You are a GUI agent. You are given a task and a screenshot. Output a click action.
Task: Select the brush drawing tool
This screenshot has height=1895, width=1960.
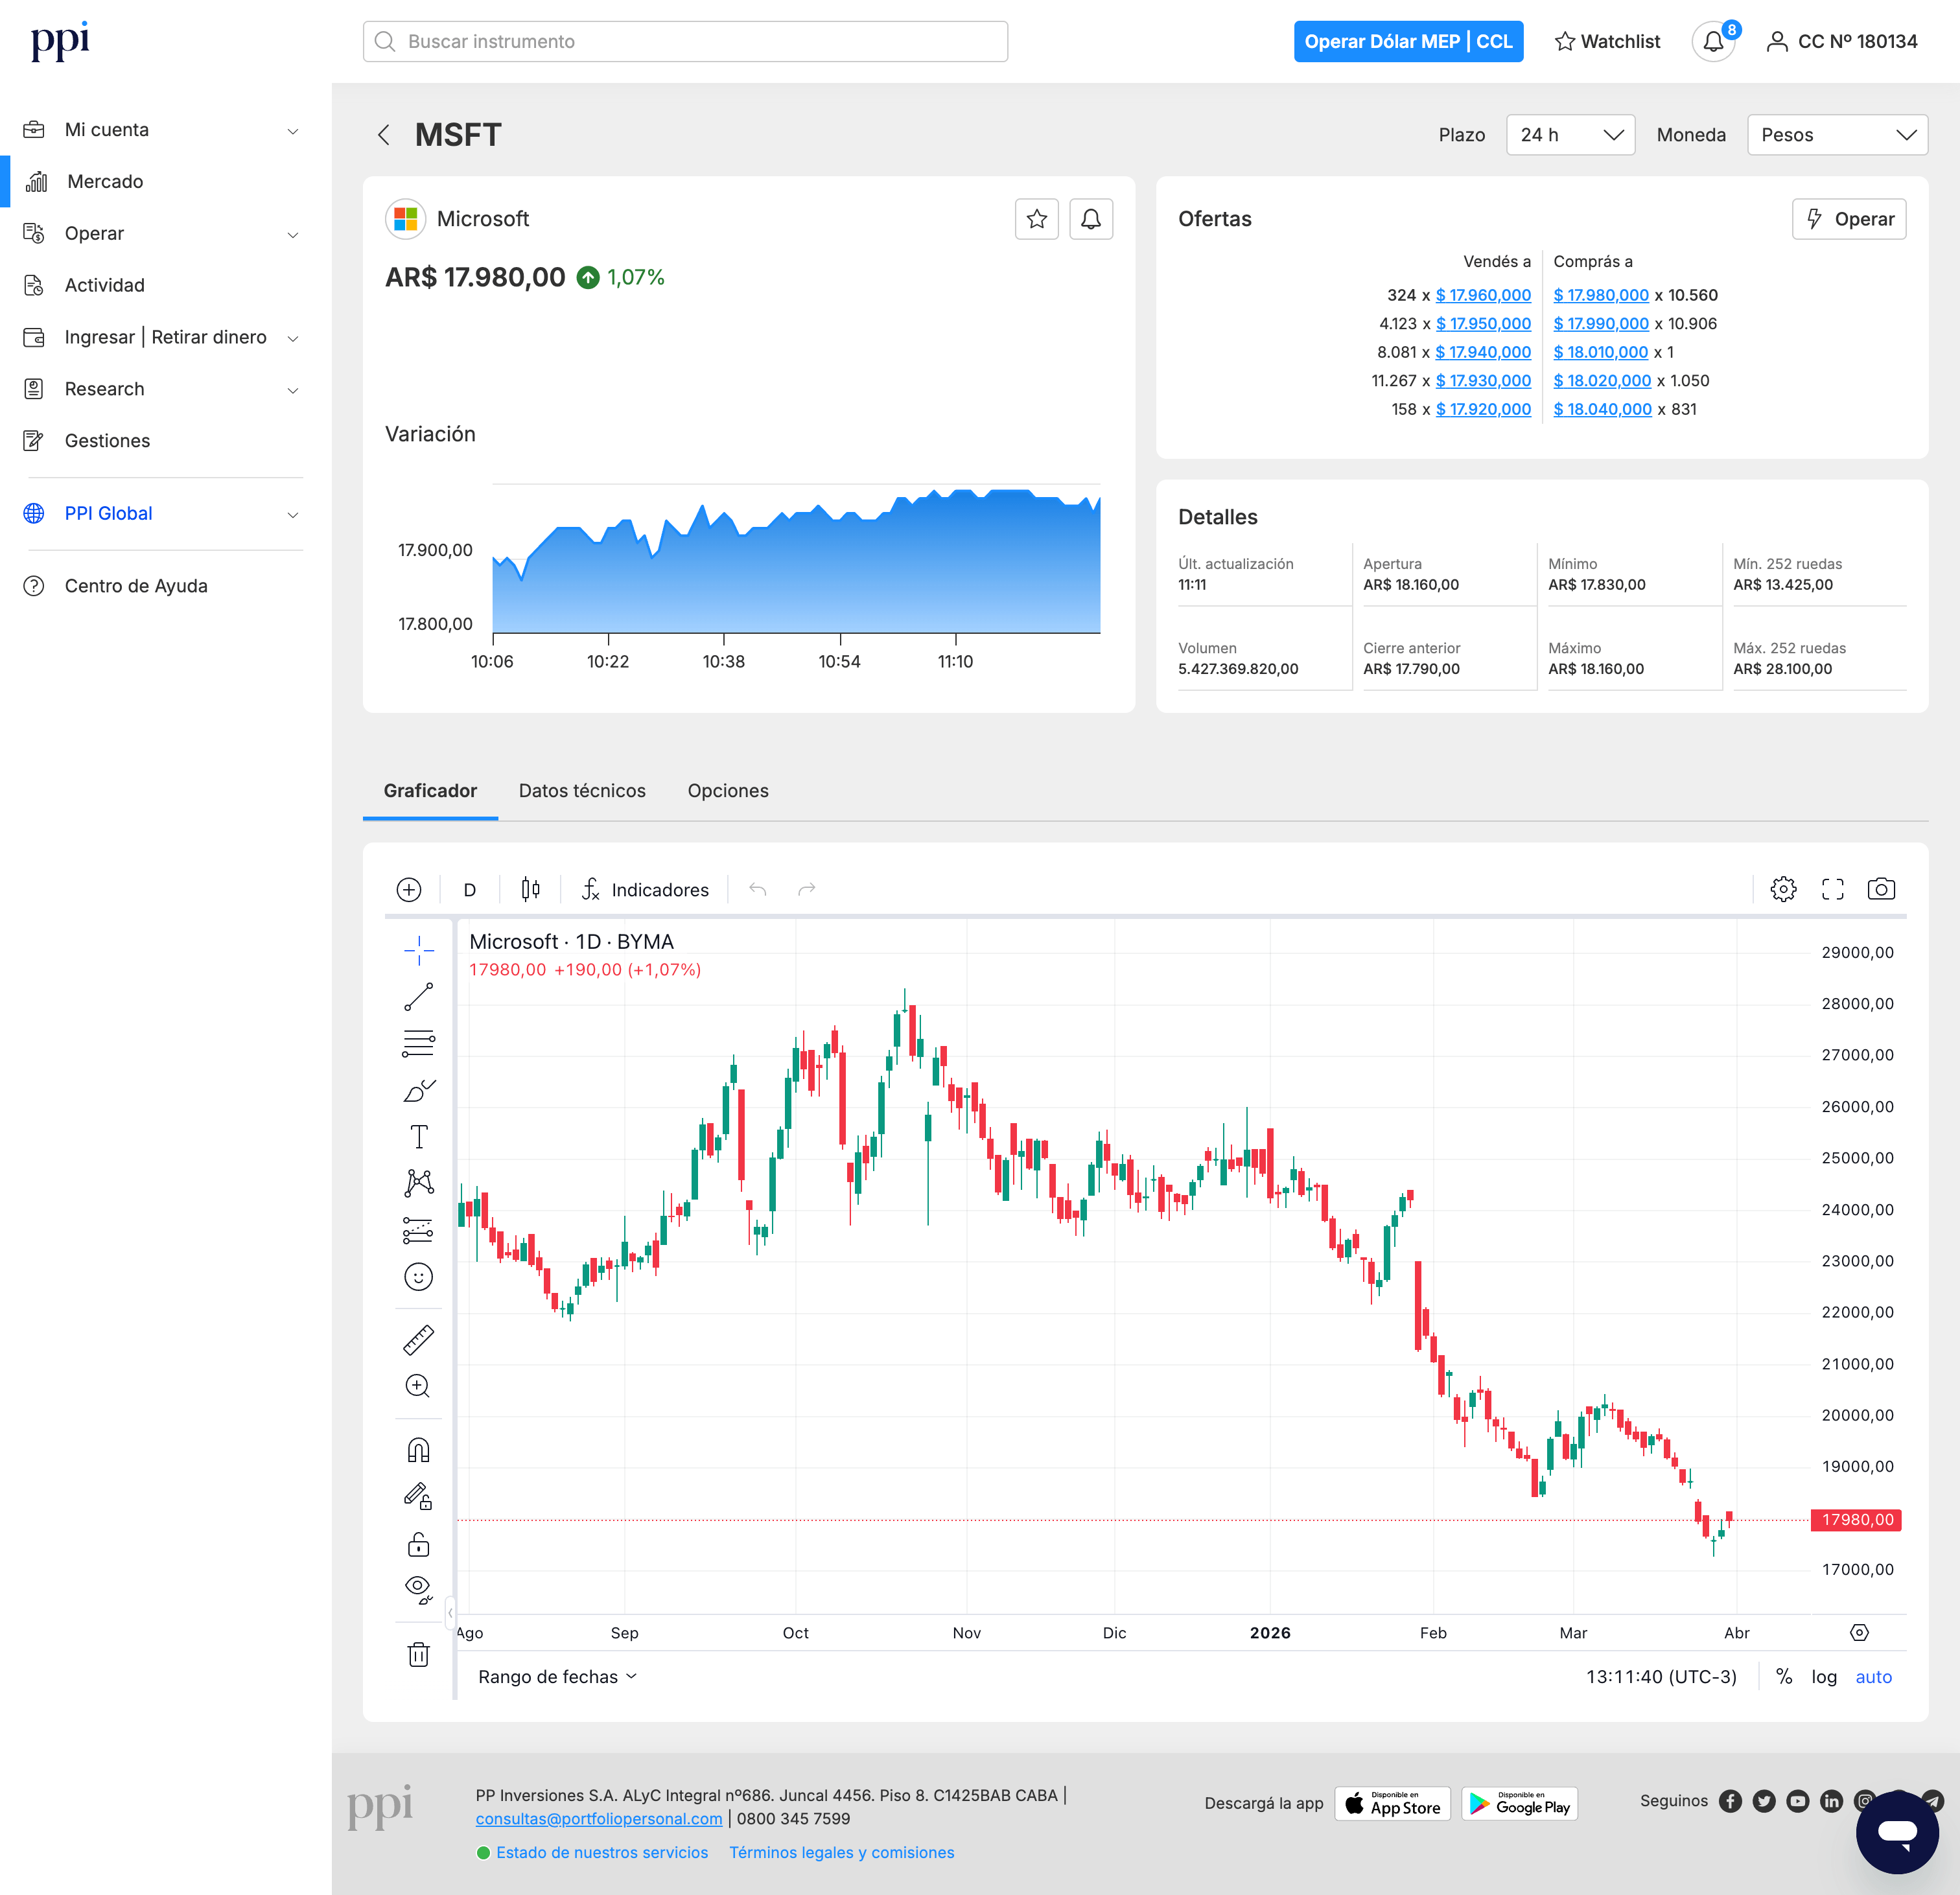tap(418, 1090)
